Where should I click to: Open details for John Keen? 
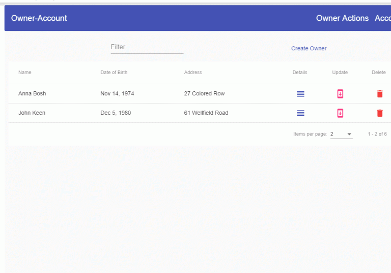click(x=300, y=113)
